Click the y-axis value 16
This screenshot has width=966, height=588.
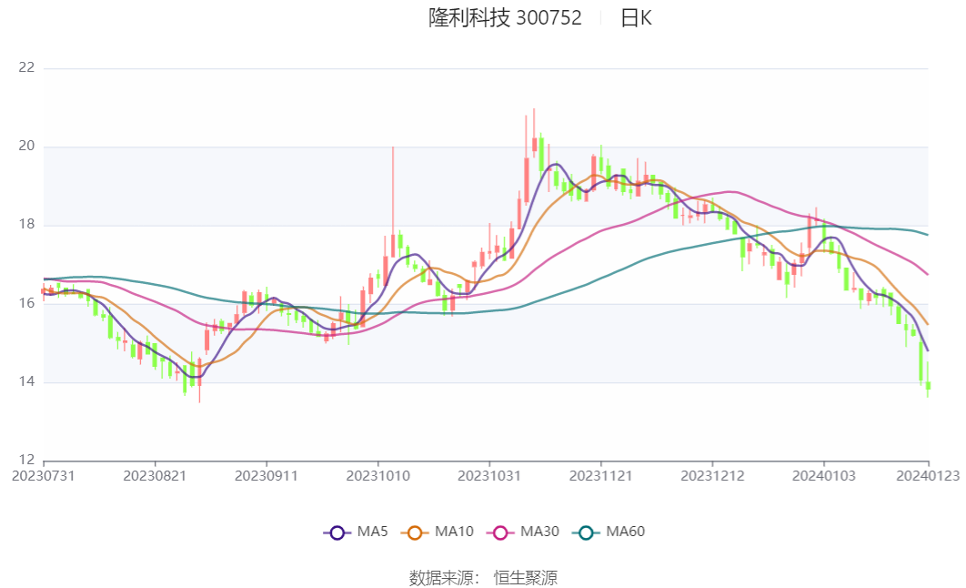[26, 303]
